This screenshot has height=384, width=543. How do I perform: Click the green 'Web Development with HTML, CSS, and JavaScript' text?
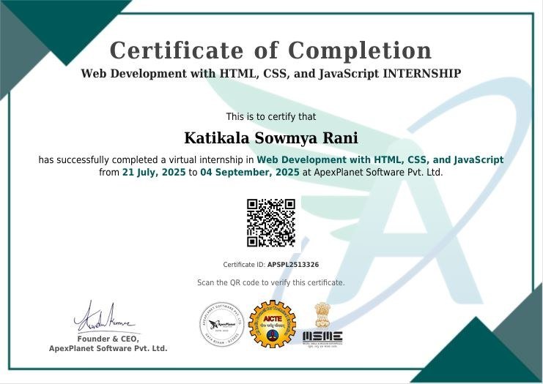click(x=380, y=160)
